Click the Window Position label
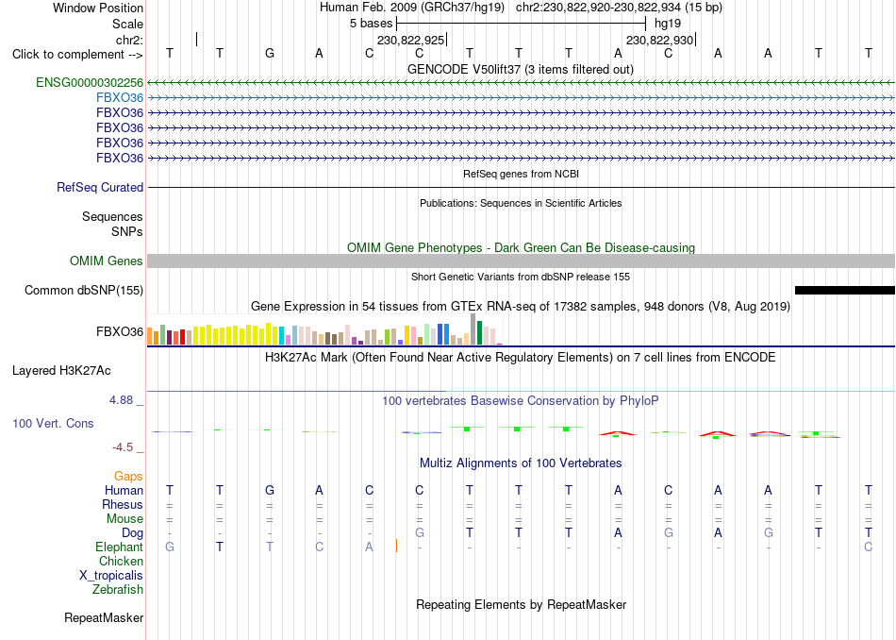The width and height of the screenshot is (896, 640). (98, 8)
